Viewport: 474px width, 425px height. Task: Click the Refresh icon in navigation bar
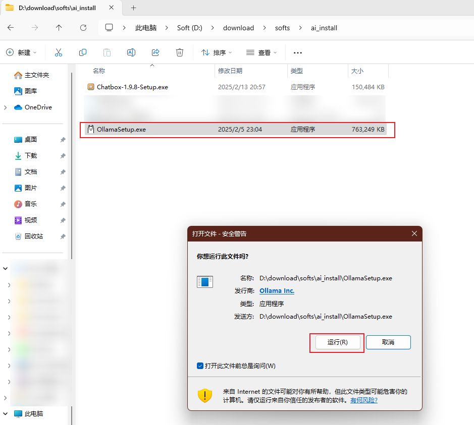point(83,28)
